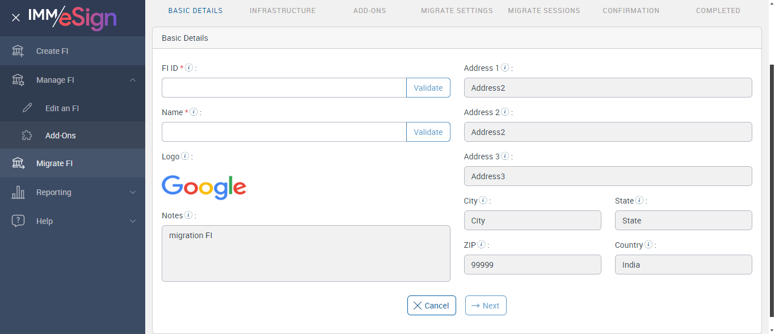This screenshot has width=775, height=334.
Task: Click into the Name input field
Action: point(284,132)
